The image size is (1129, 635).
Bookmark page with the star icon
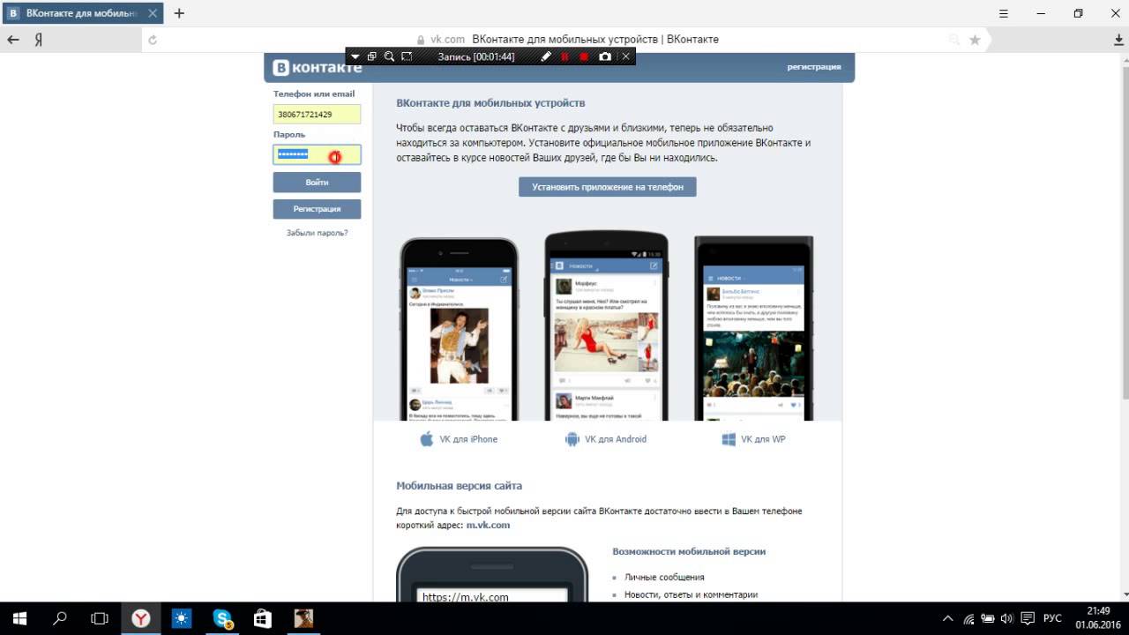(975, 40)
